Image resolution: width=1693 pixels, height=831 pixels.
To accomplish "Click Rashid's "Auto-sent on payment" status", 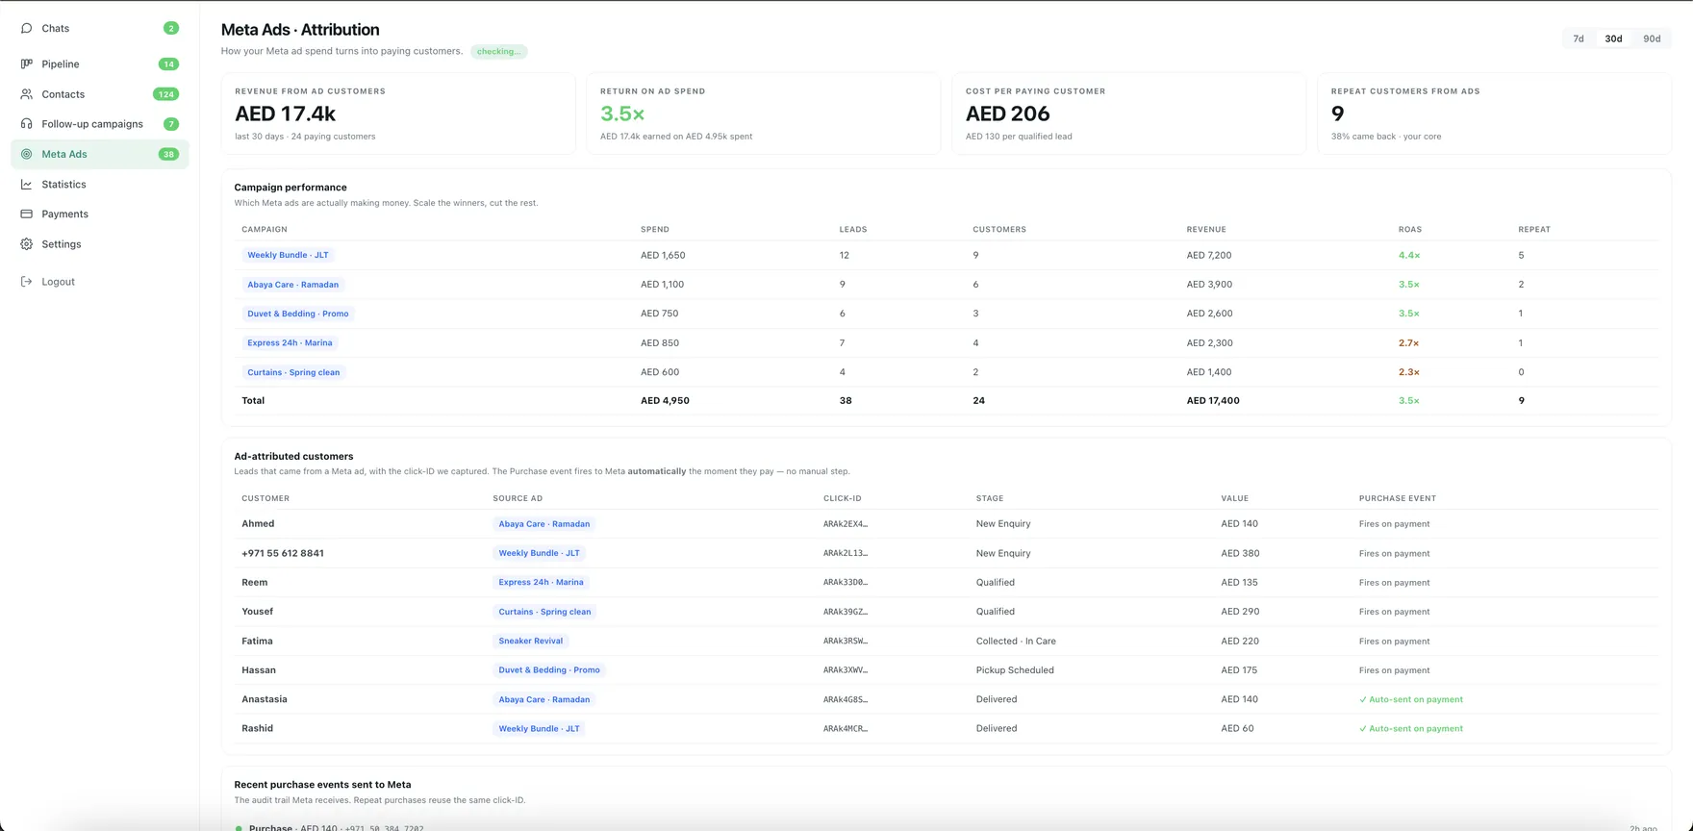I will tap(1411, 729).
